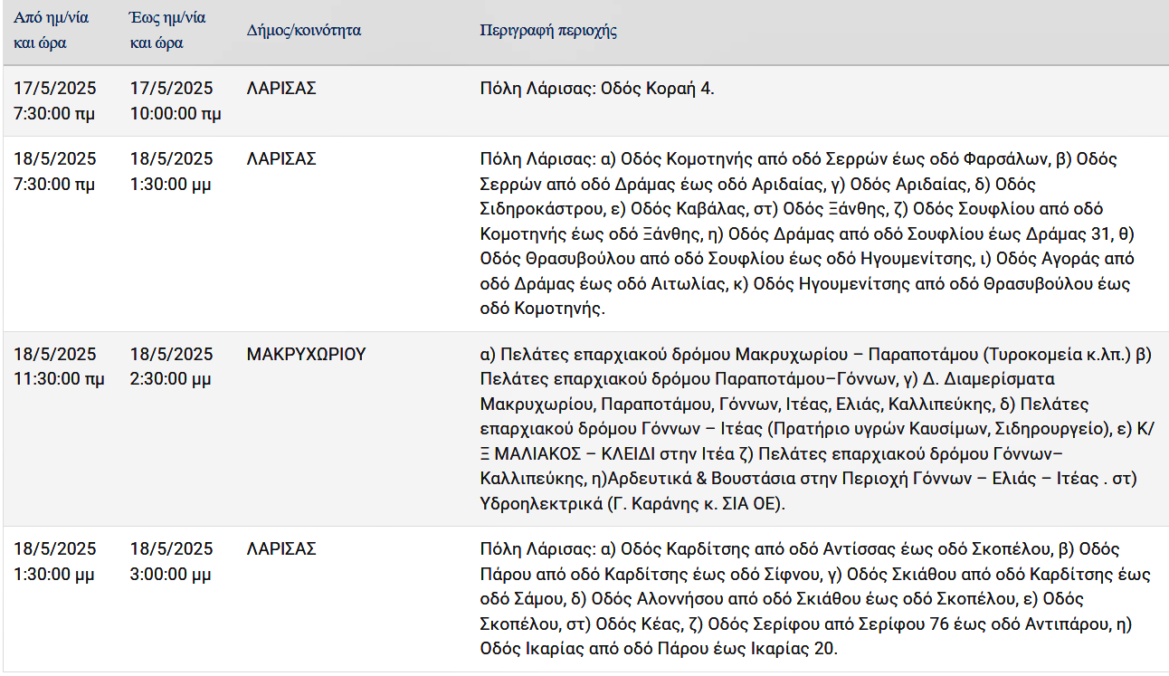This screenshot has height=676, width=1169.
Task: Click the description starting 'Οδός Κομοτηνής από οδό Σερρών'
Action: pyautogui.click(x=806, y=233)
